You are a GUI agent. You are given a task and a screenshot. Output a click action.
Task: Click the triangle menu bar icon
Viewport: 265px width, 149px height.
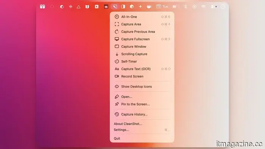[79, 7]
